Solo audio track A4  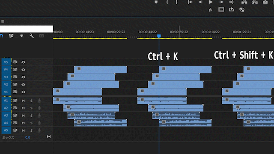[x=31, y=123]
